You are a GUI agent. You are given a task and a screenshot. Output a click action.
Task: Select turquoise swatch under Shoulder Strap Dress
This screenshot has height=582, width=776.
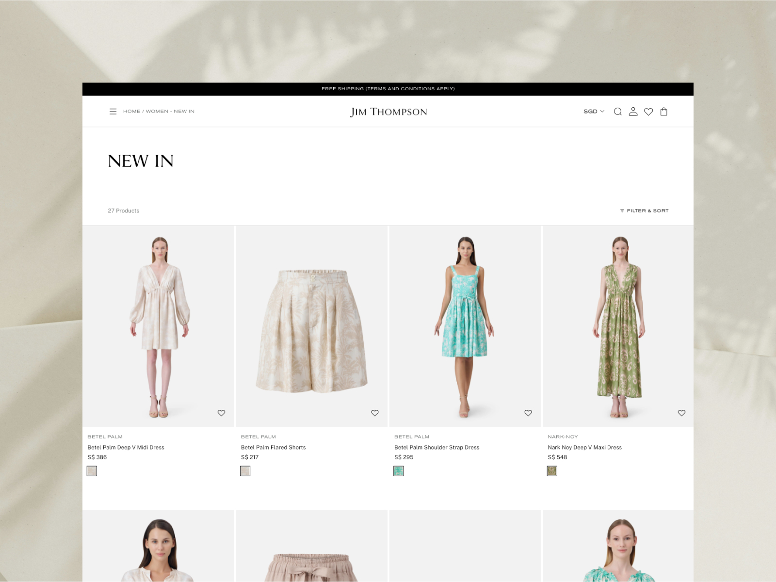click(399, 471)
